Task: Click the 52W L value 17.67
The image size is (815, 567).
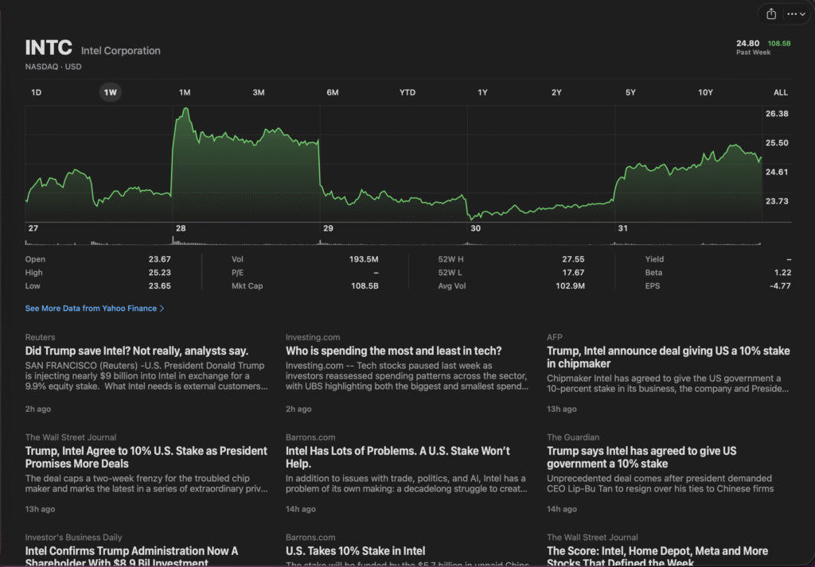Action: tap(573, 273)
